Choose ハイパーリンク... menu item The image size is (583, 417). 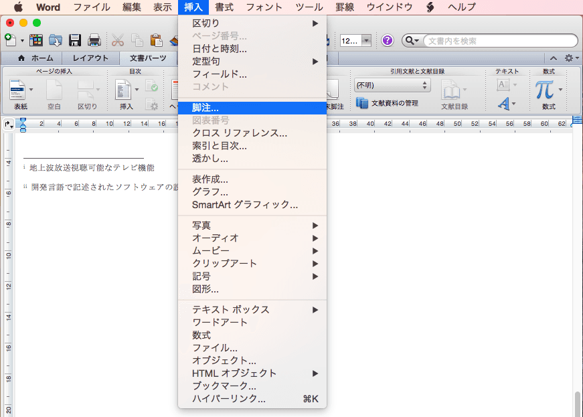tap(252, 398)
